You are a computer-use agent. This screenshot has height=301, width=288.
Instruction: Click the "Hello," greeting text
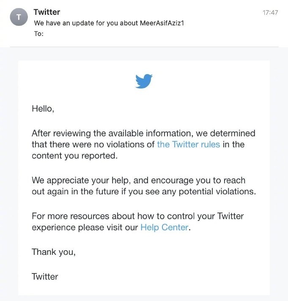pos(43,109)
